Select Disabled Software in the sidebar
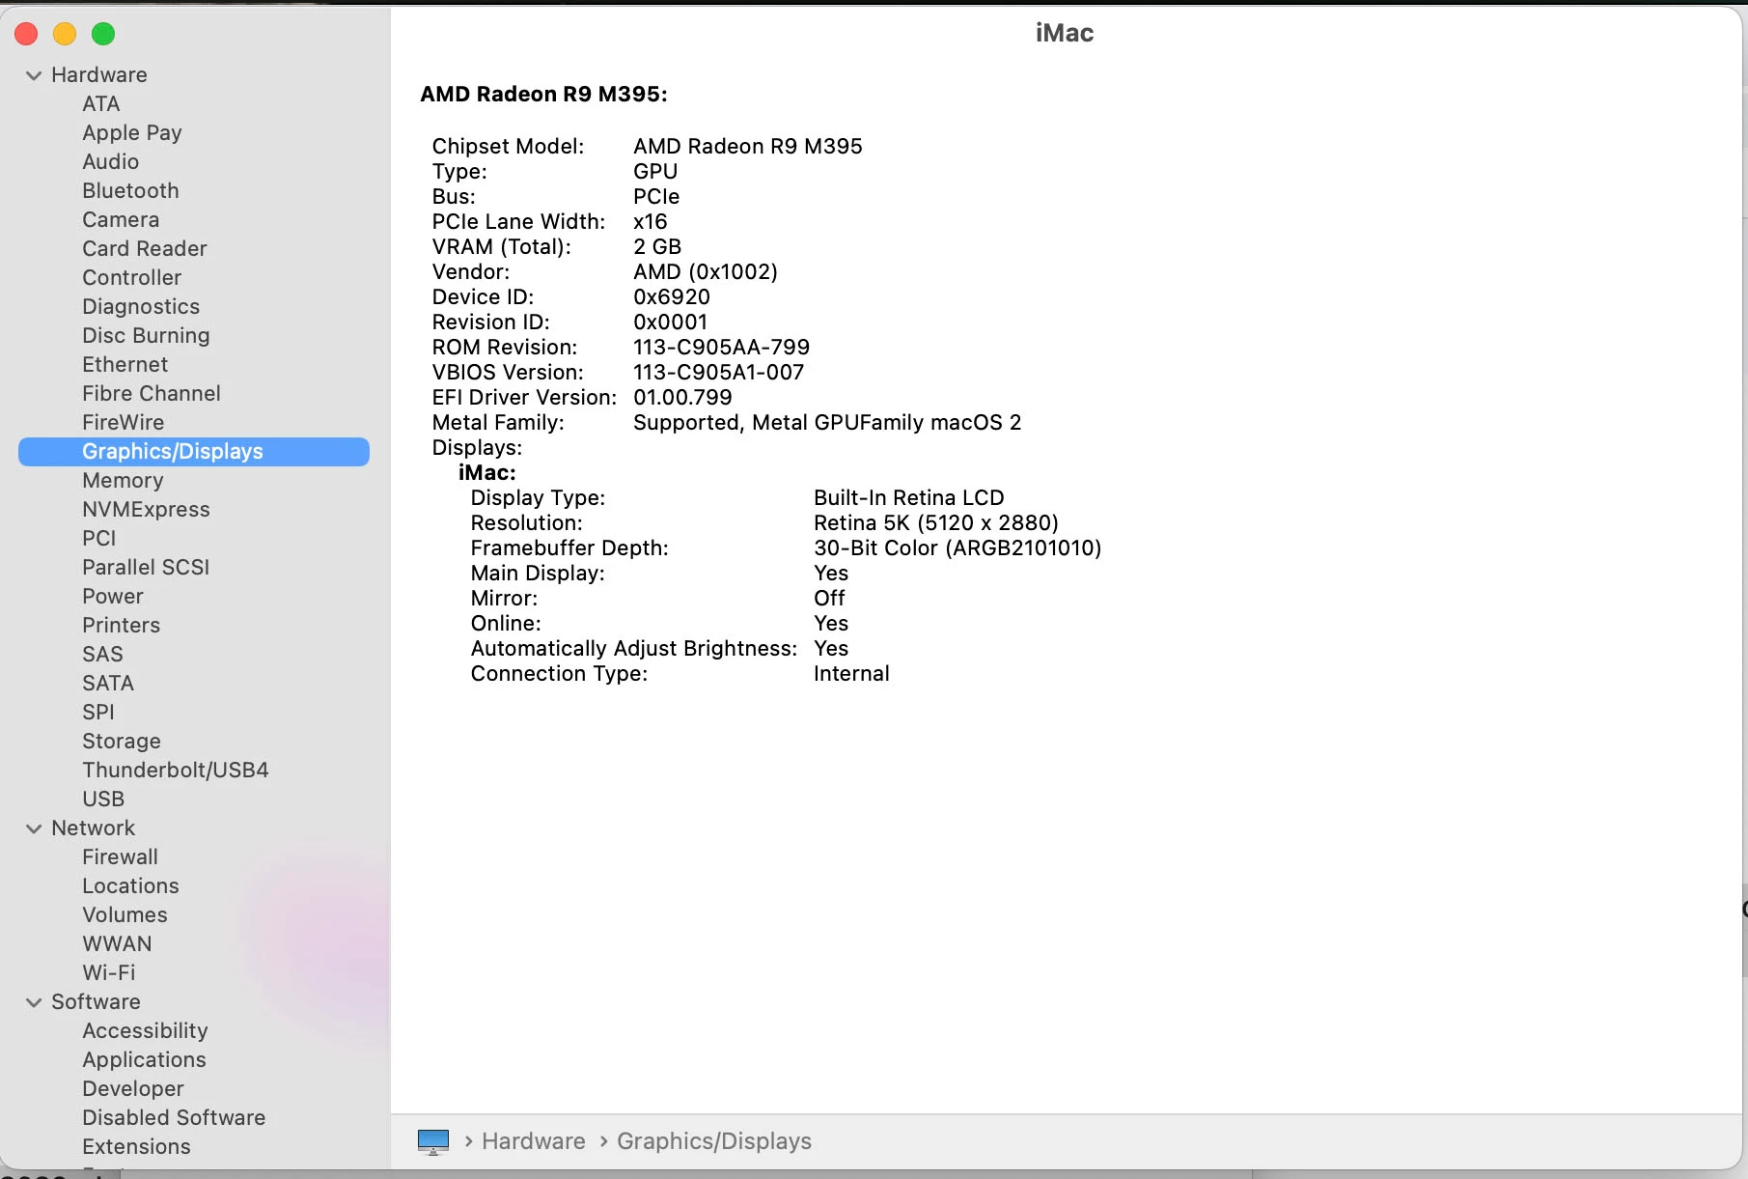The image size is (1748, 1179). point(174,1117)
